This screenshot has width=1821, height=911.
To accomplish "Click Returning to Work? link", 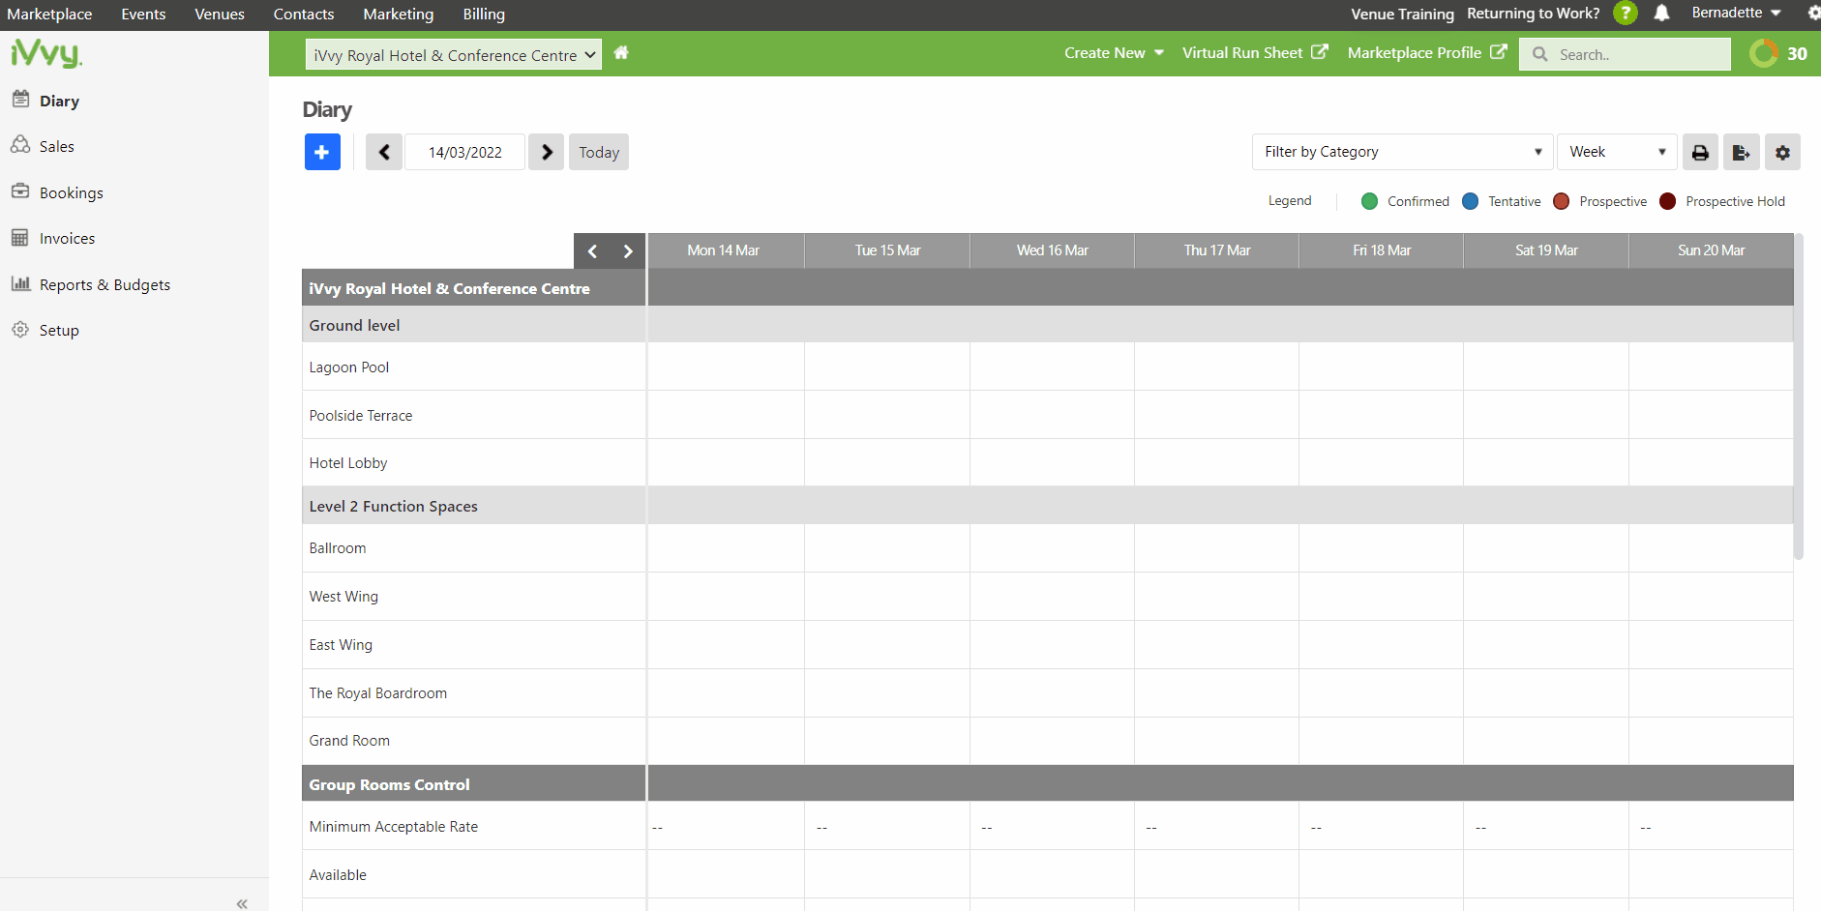I will click(1534, 14).
